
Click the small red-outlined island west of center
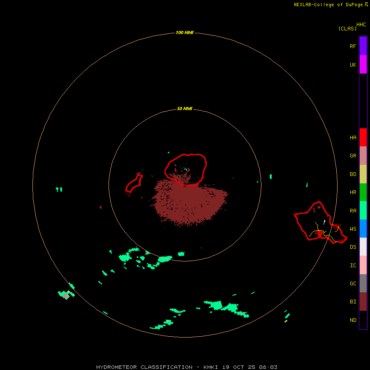click(x=134, y=184)
